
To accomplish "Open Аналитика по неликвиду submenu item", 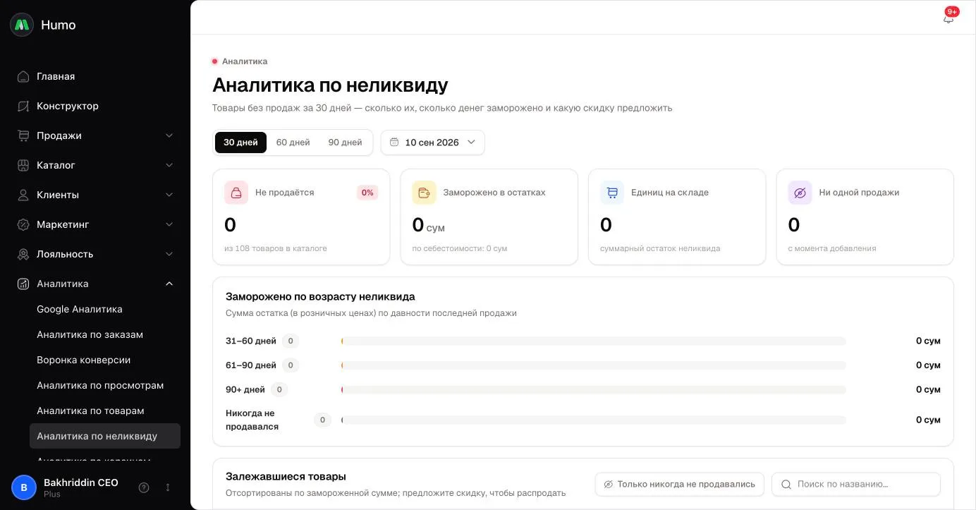I will pyautogui.click(x=105, y=436).
